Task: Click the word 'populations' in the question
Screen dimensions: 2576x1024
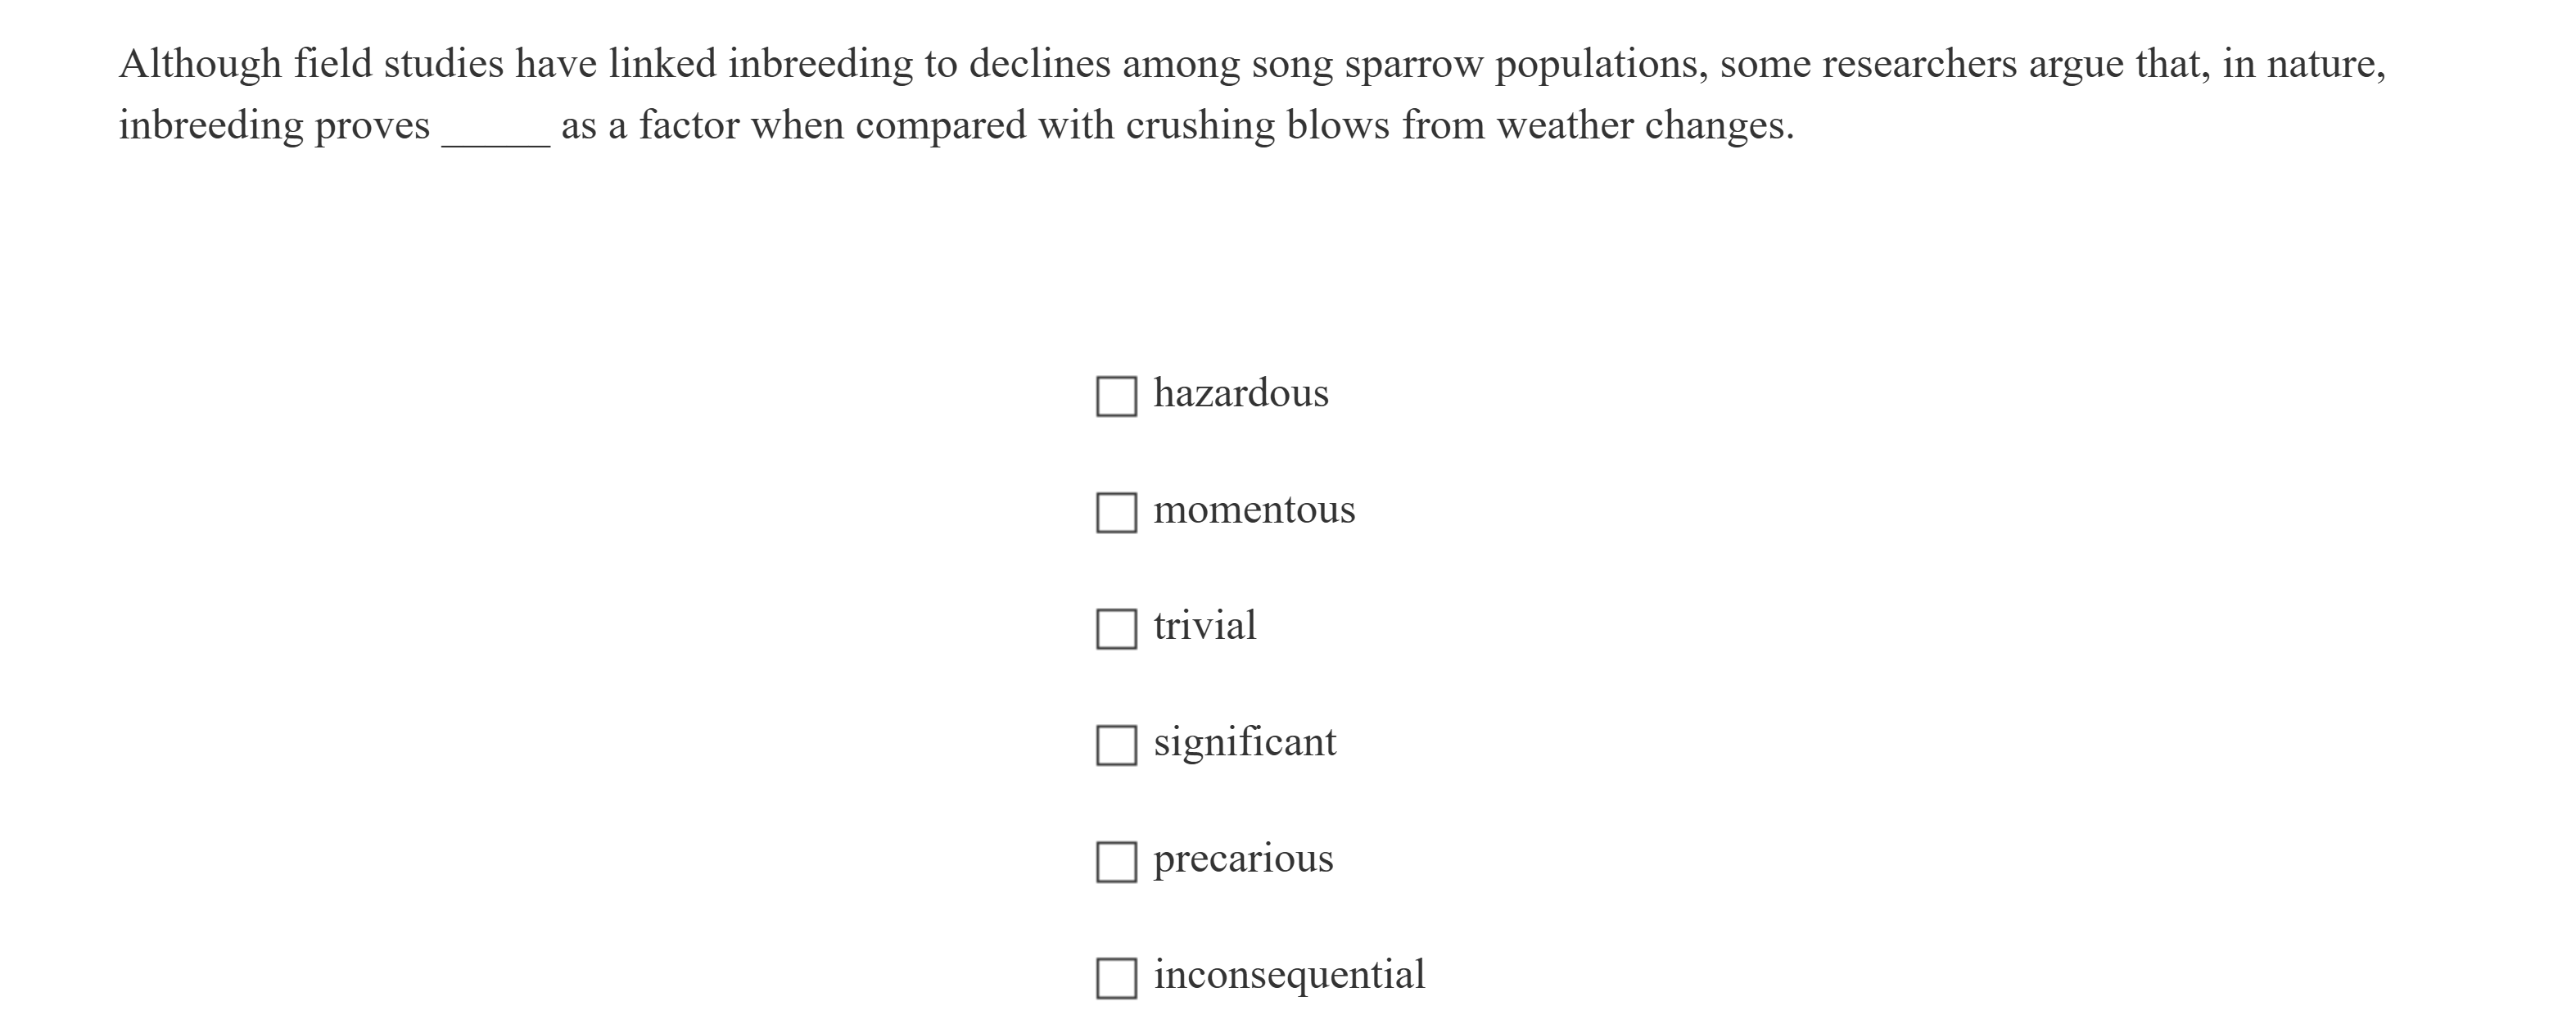Action: [x=1601, y=64]
